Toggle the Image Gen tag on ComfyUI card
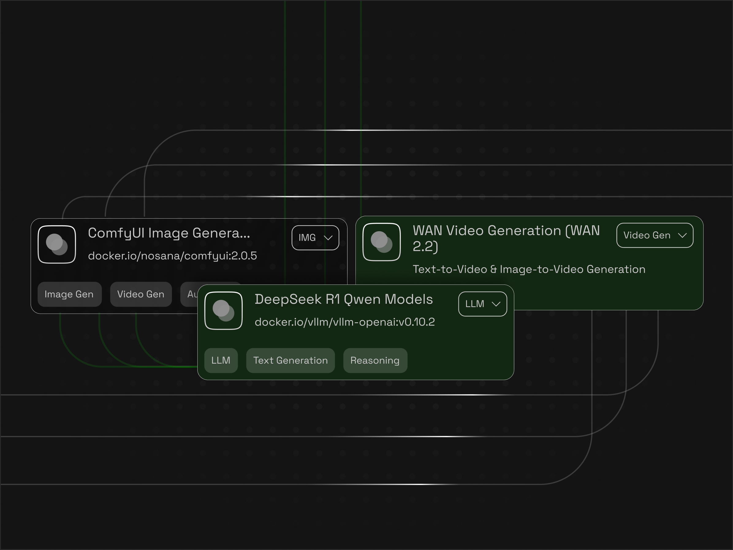The height and width of the screenshot is (550, 733). (x=69, y=294)
